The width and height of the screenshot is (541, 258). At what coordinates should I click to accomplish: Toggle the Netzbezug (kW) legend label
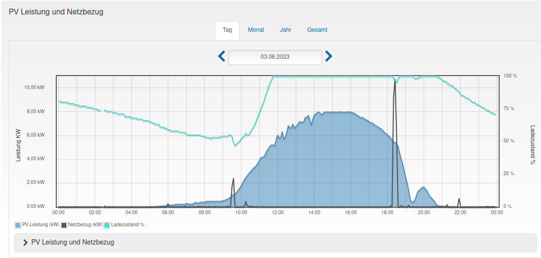pos(85,224)
